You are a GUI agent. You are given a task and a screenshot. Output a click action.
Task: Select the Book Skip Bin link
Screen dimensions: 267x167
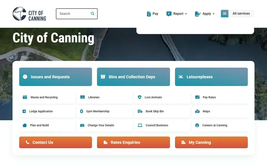[x=155, y=111]
